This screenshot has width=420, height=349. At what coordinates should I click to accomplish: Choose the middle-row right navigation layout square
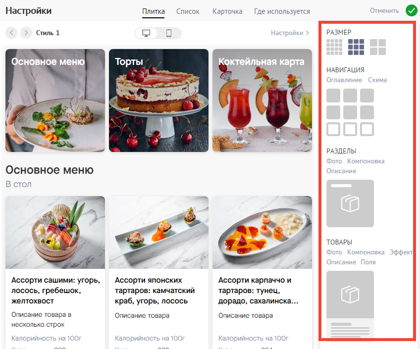click(367, 112)
